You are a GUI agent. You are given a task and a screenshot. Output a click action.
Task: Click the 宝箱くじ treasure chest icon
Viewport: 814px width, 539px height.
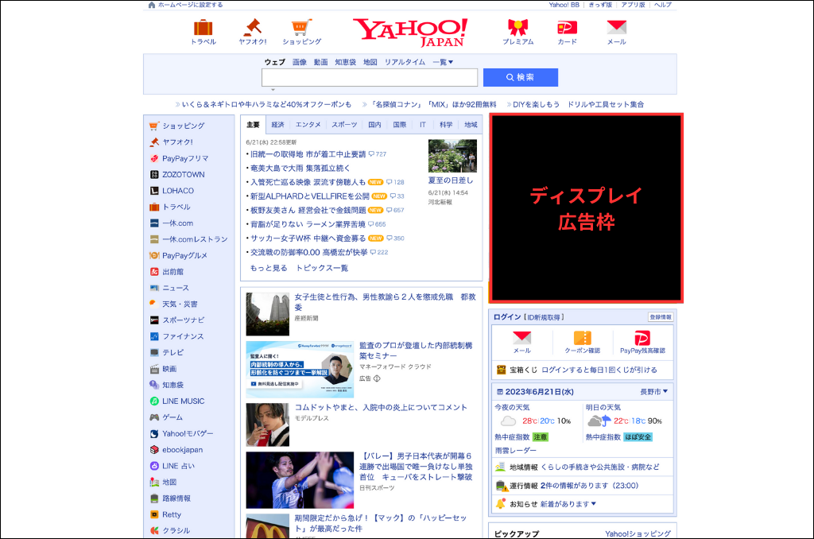(x=501, y=370)
